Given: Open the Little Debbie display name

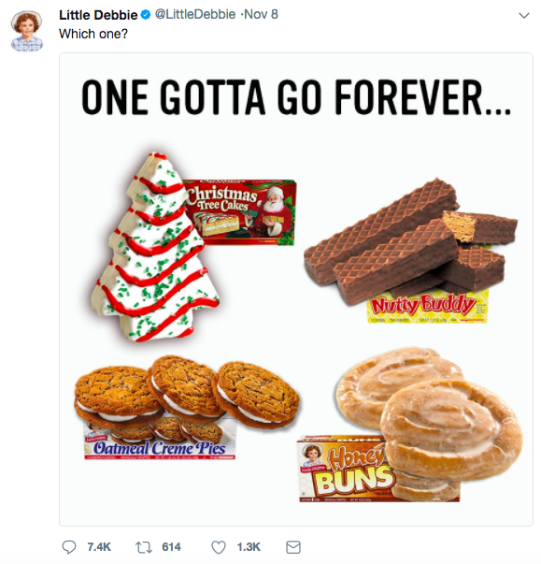Looking at the screenshot, I should (x=98, y=15).
